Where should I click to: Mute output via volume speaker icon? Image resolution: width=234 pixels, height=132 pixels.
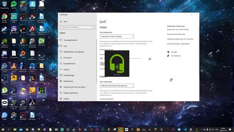click(101, 58)
